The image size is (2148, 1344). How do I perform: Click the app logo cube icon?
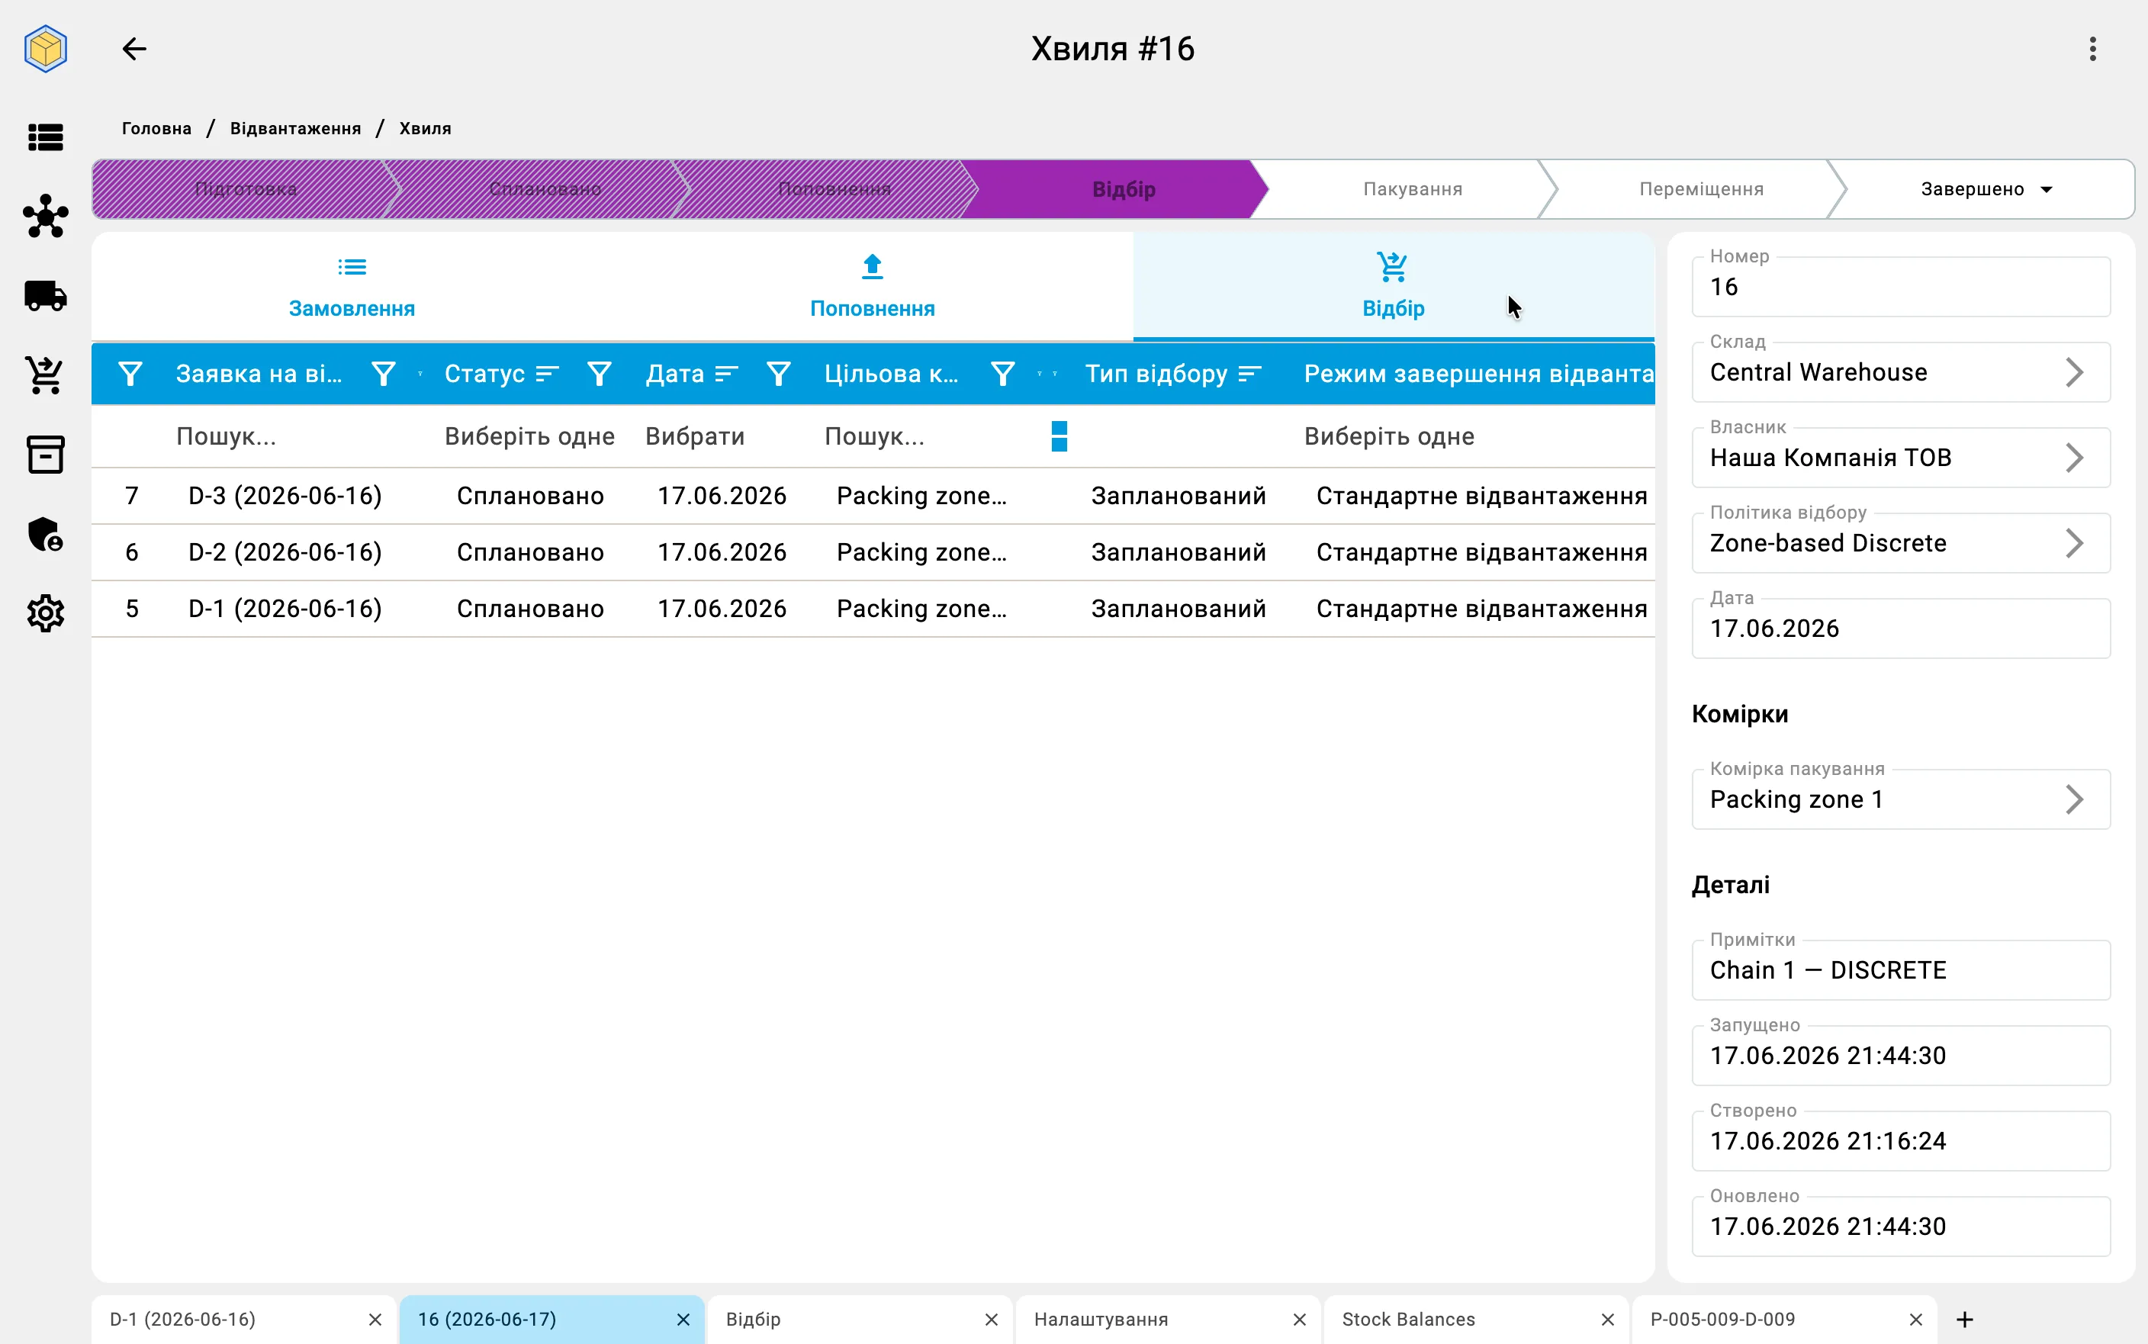(x=45, y=49)
